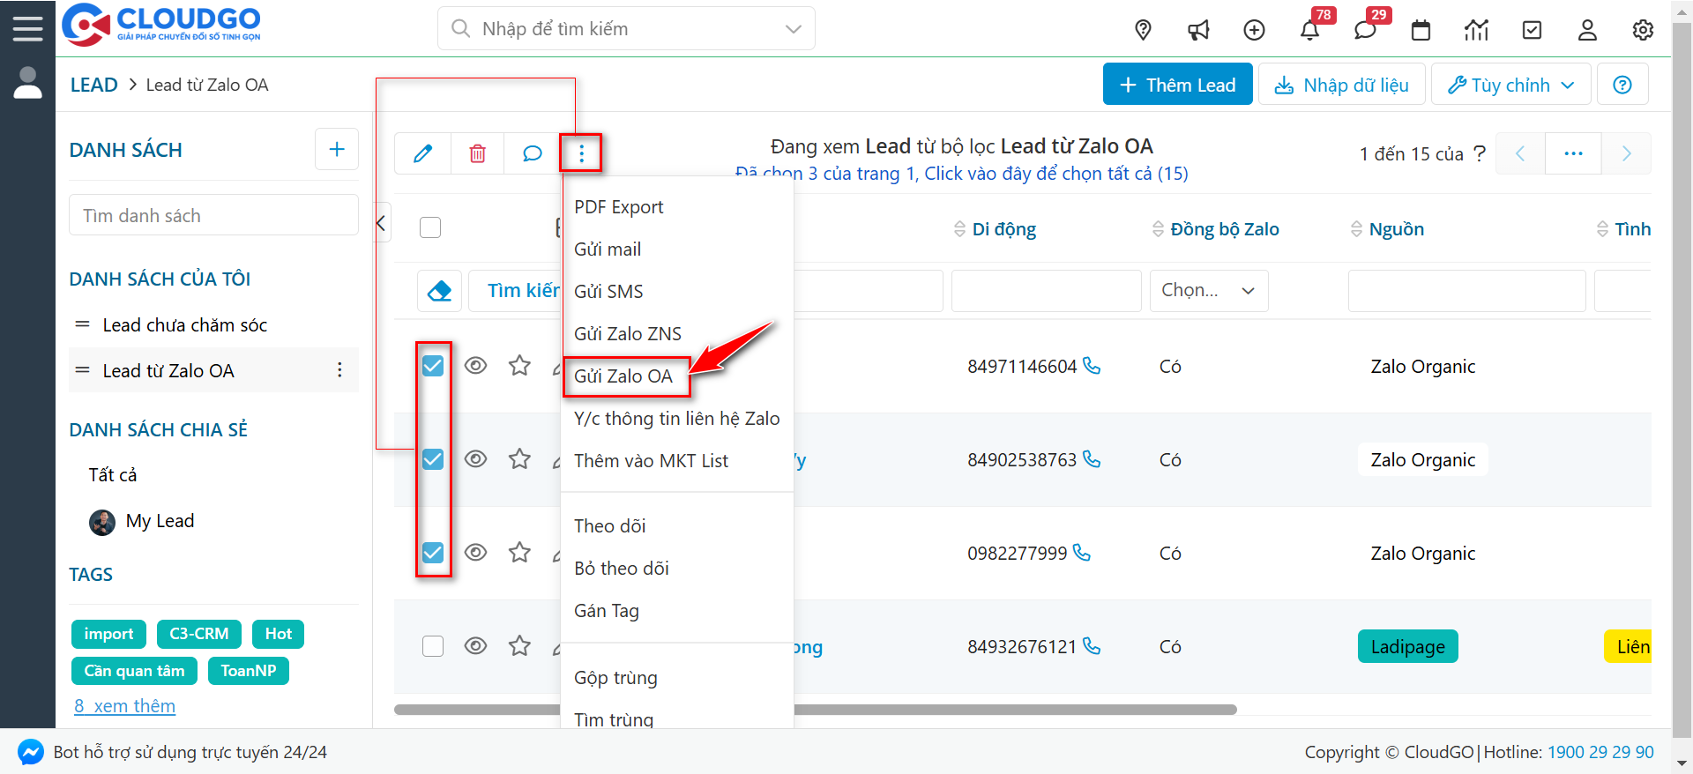Viewport: 1693px width, 774px height.
Task: Expand the search box dropdown arrow
Action: pyautogui.click(x=793, y=29)
